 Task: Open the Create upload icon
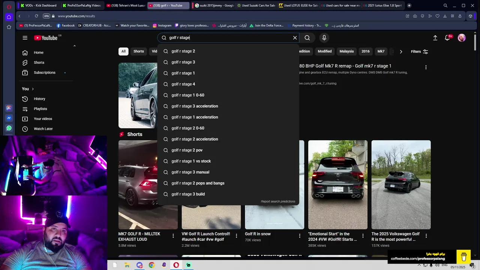point(435,38)
